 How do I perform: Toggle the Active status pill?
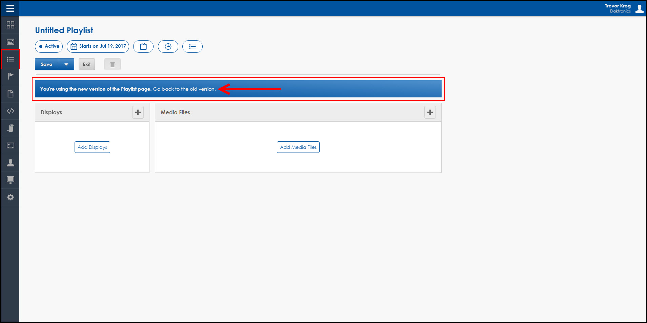[x=49, y=46]
